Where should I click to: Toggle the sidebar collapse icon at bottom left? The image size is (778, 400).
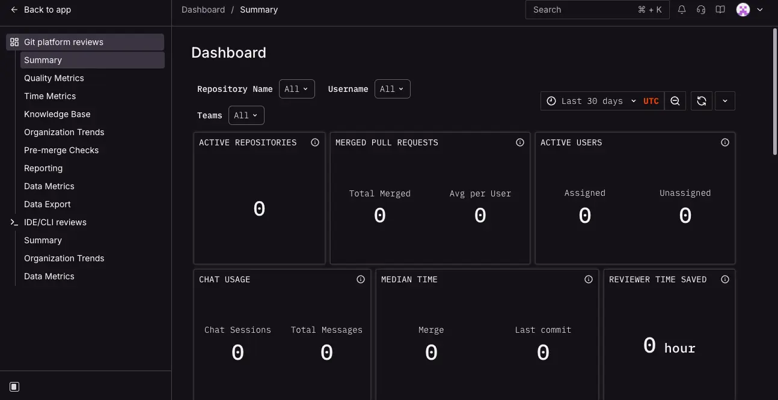[x=14, y=386]
